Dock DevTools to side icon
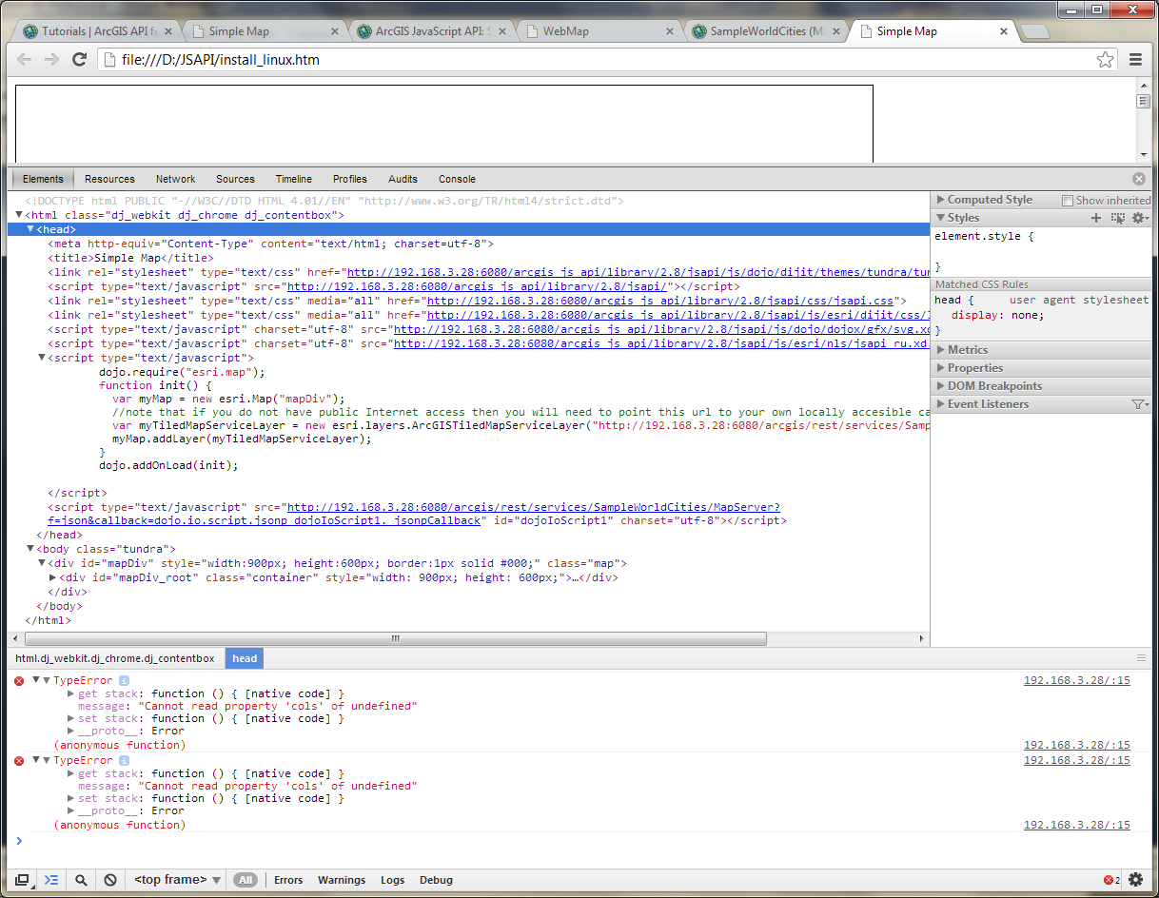 (22, 880)
